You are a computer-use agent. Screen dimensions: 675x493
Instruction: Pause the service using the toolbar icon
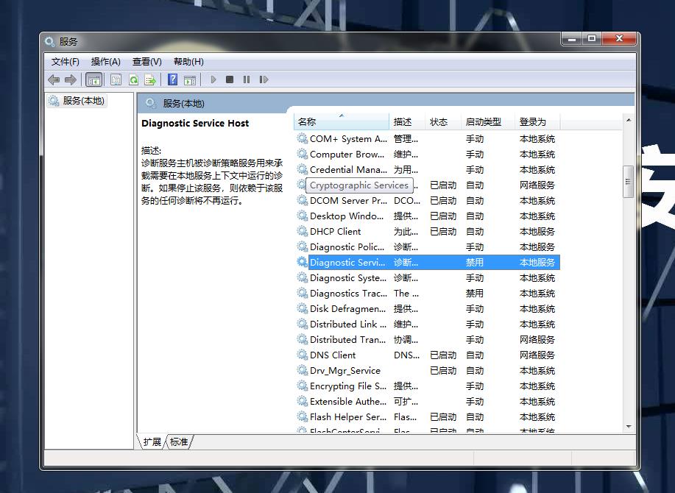click(x=247, y=79)
